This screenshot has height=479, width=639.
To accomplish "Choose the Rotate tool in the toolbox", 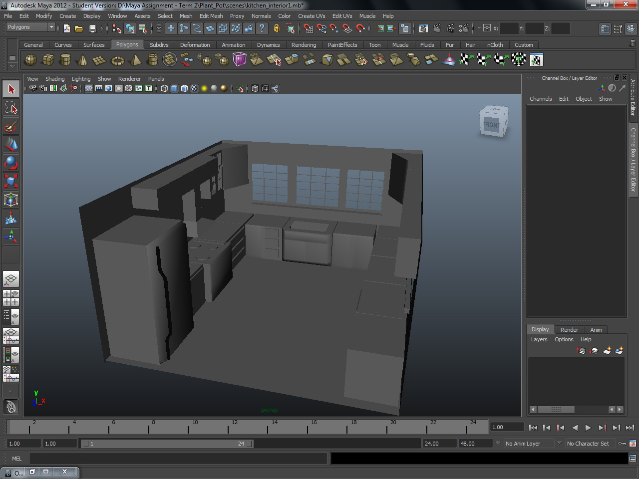I will (x=10, y=163).
